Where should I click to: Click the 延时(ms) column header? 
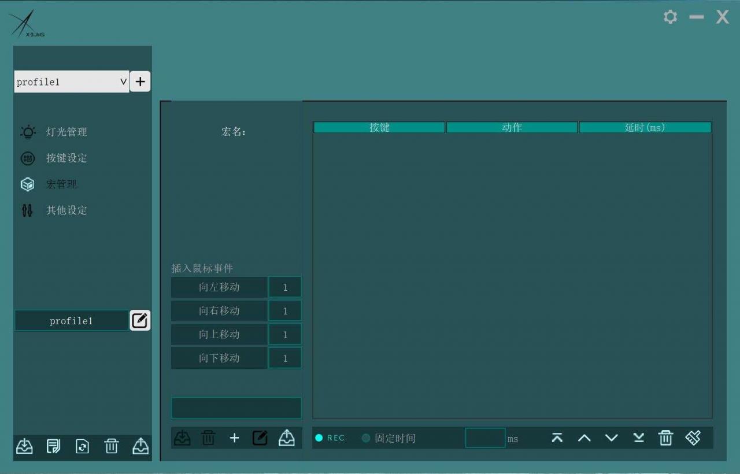[x=645, y=127]
